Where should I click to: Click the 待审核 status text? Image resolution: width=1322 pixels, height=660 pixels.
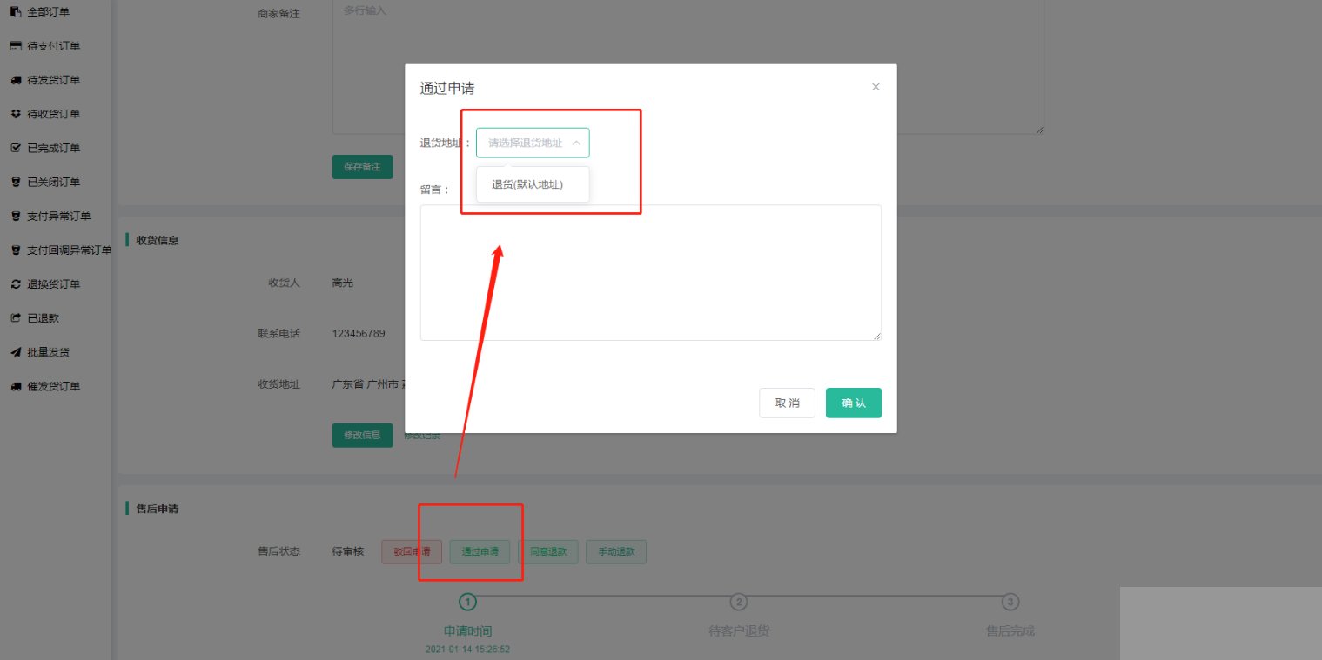point(348,551)
